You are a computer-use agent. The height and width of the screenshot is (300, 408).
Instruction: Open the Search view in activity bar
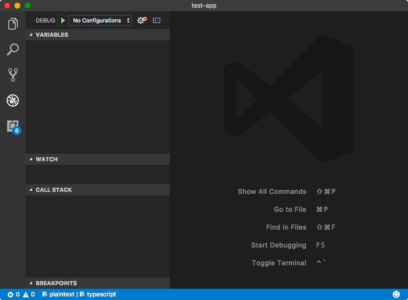point(13,49)
